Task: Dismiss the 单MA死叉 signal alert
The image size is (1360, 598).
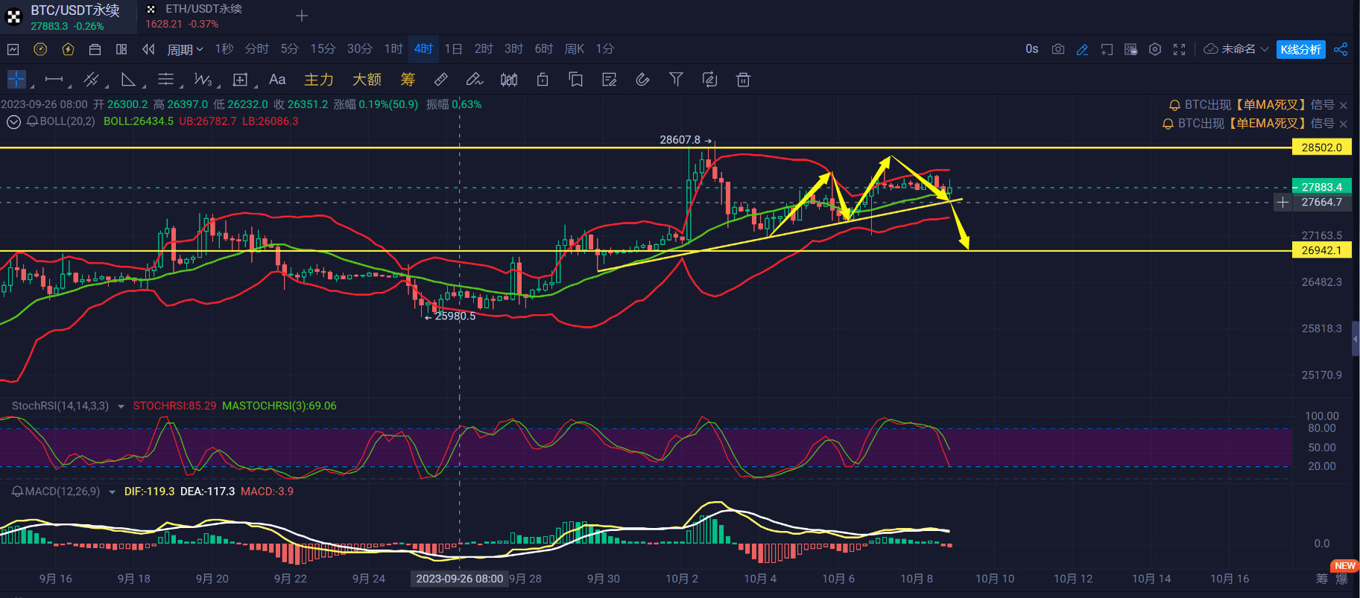Action: point(1344,105)
